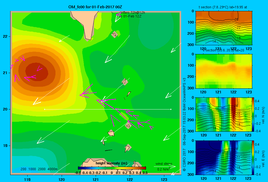
Task: Open the northward velocity section panel
Action: tap(224, 114)
